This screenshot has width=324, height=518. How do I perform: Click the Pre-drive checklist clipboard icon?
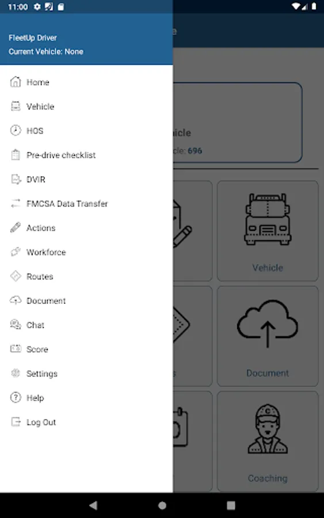tap(16, 155)
